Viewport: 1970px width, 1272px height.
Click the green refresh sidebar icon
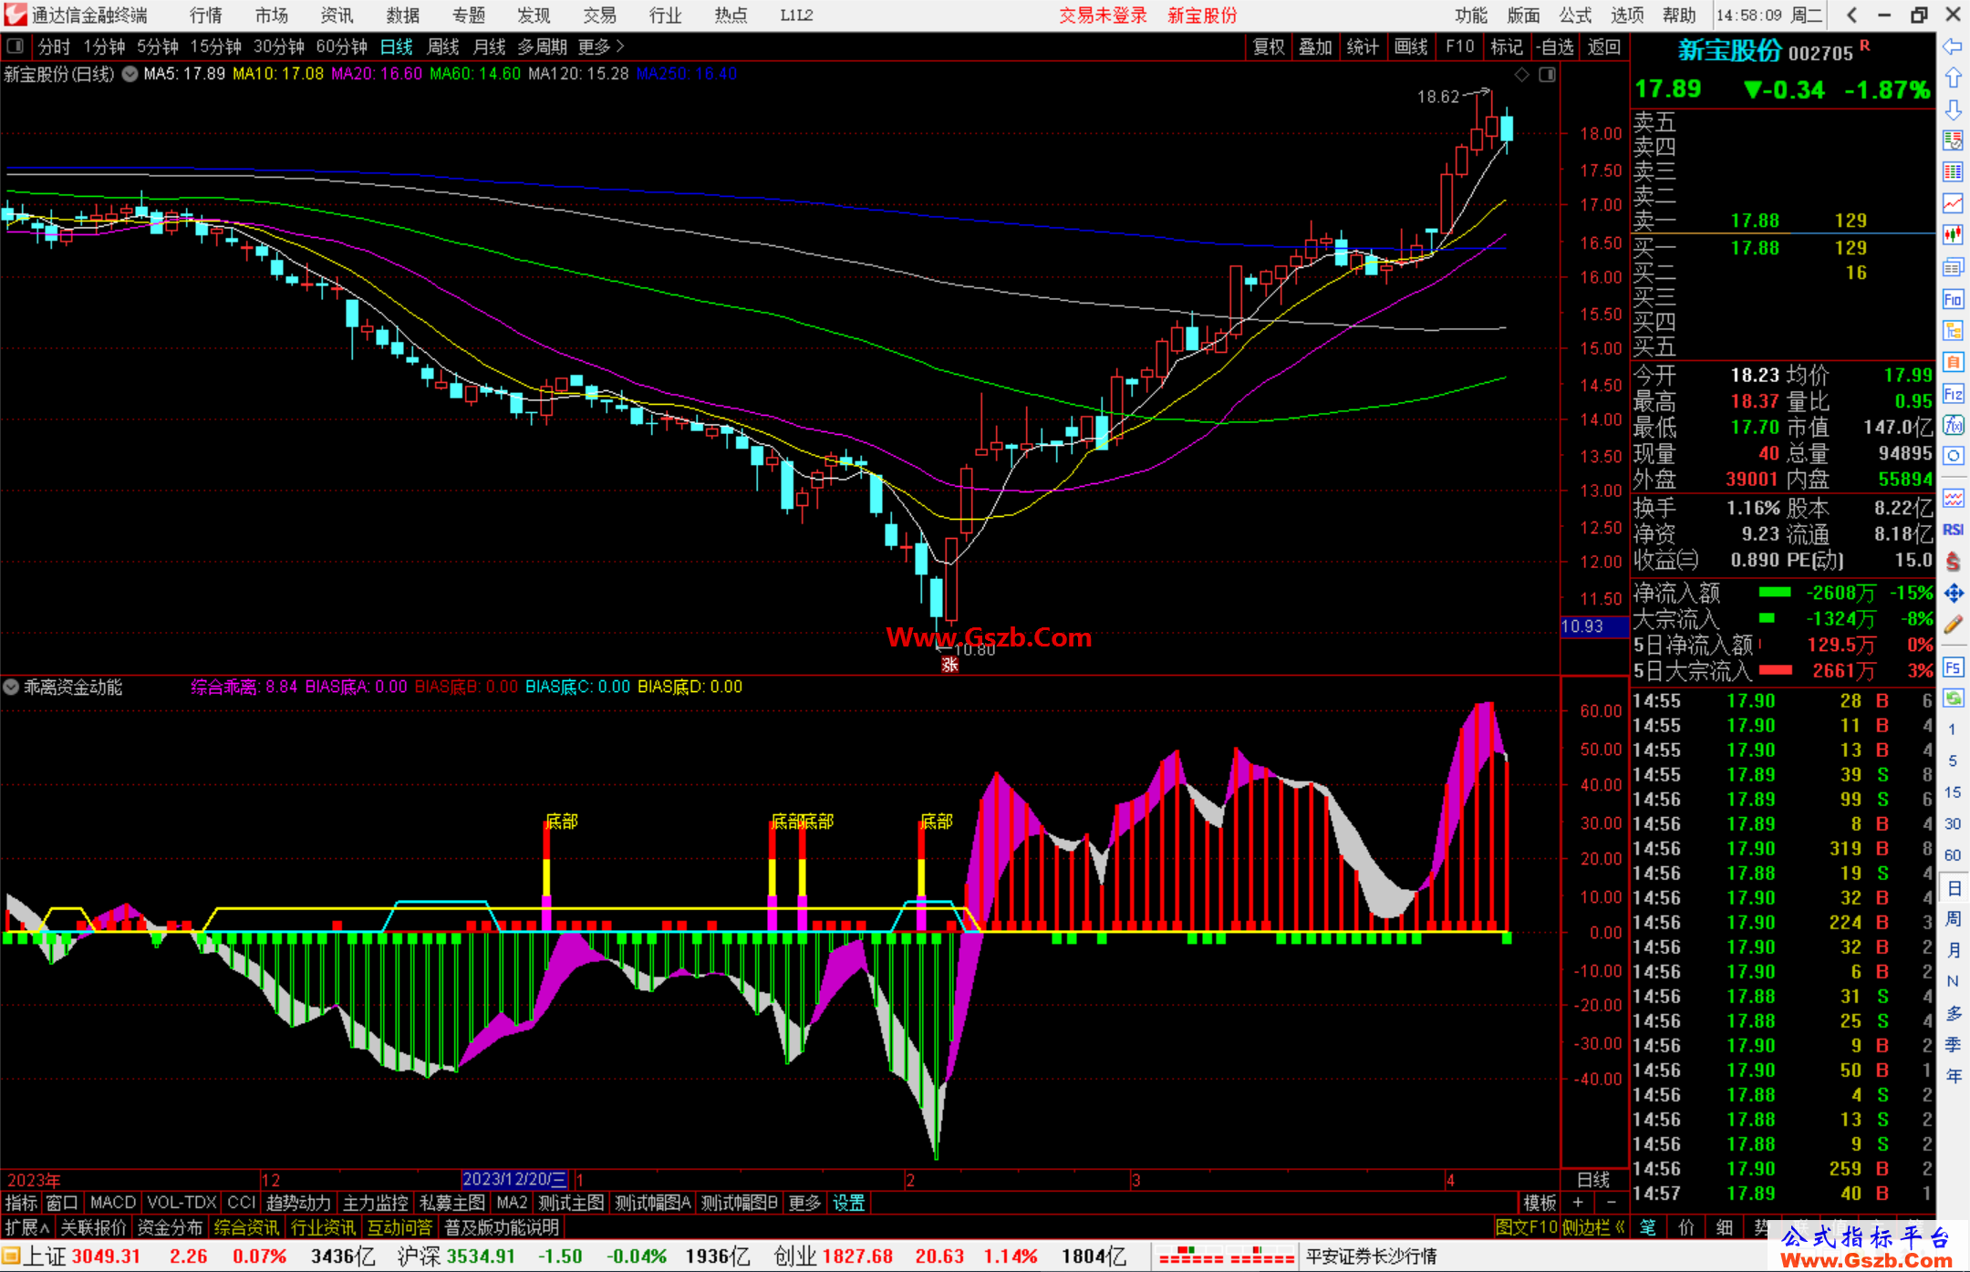1953,698
